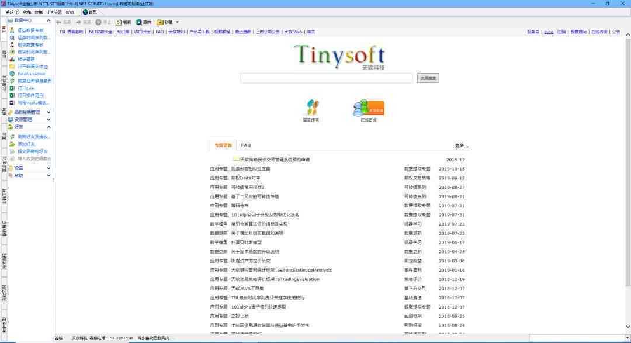Viewport: 631px width, 343px height.
Task: Open the 收藏 toolbar dropdown arrow
Action: tap(177, 22)
